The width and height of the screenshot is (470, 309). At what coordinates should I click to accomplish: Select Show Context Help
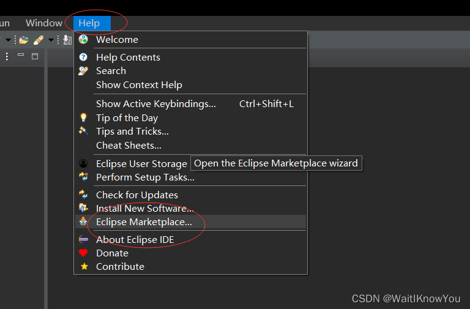(191, 85)
